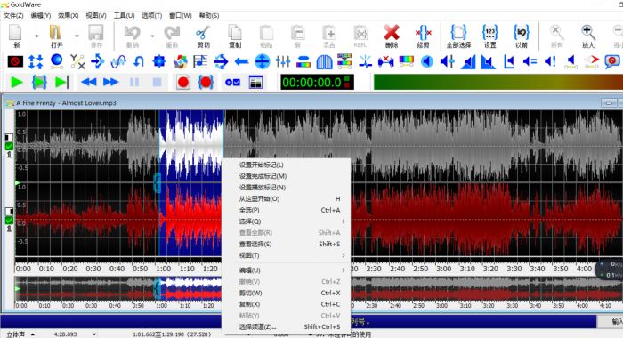This screenshot has height=338, width=623.
Task: Click the speech bubble censor icon
Action: 612,62
